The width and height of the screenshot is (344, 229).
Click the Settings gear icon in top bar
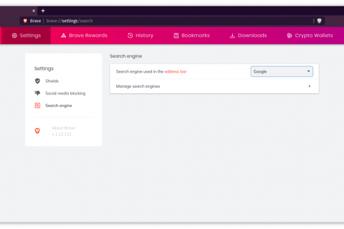tap(14, 35)
